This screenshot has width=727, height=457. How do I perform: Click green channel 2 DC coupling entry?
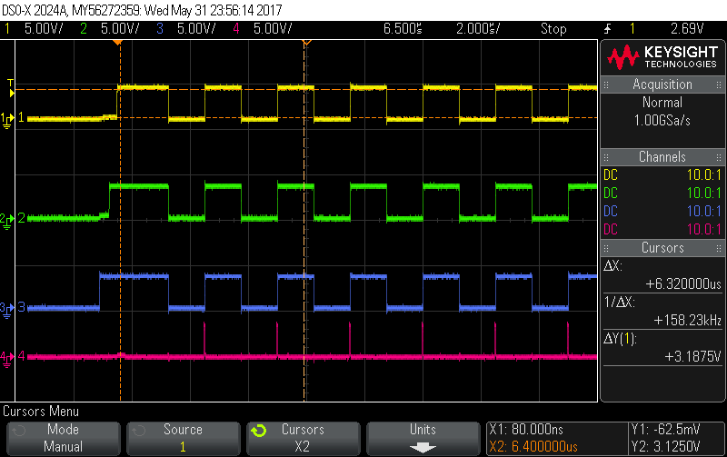662,193
